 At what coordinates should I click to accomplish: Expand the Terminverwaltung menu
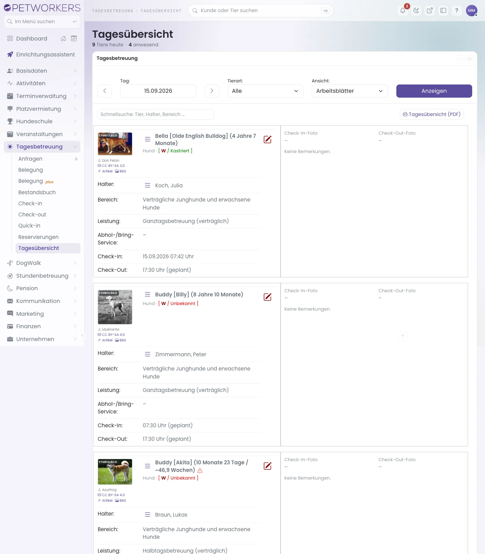42,96
